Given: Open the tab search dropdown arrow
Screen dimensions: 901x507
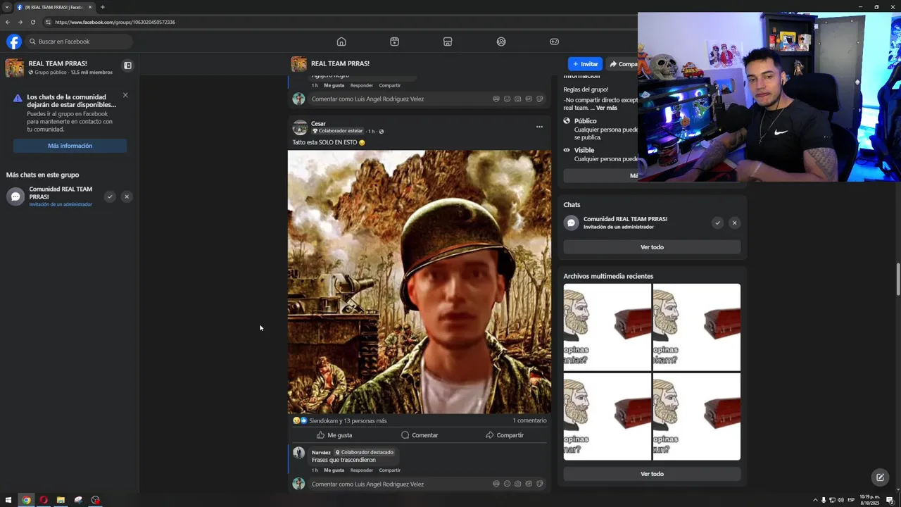Looking at the screenshot, I should (7, 7).
